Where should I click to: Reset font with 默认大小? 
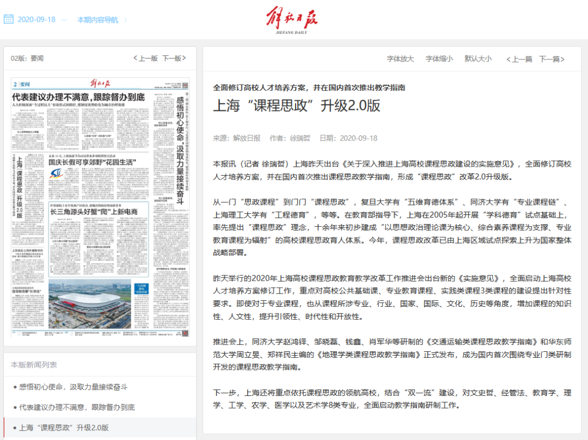478,59
